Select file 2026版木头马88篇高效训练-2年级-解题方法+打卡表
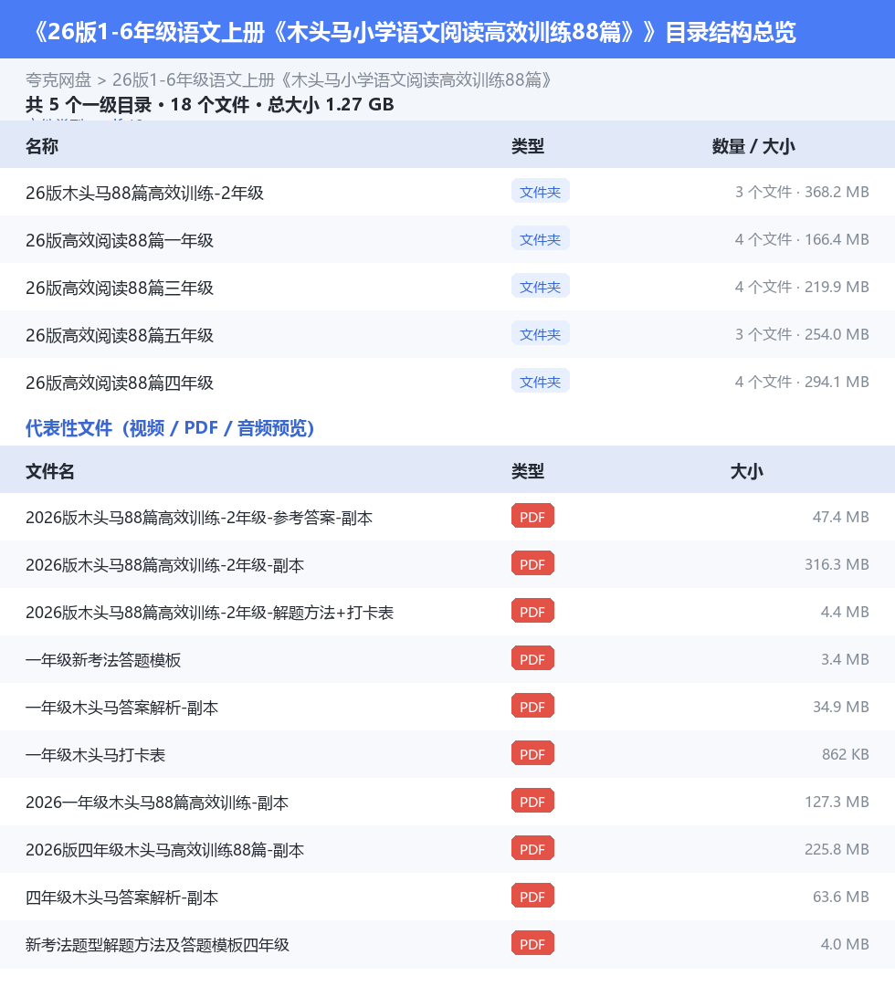Screen dimensions: 895x997 210,613
